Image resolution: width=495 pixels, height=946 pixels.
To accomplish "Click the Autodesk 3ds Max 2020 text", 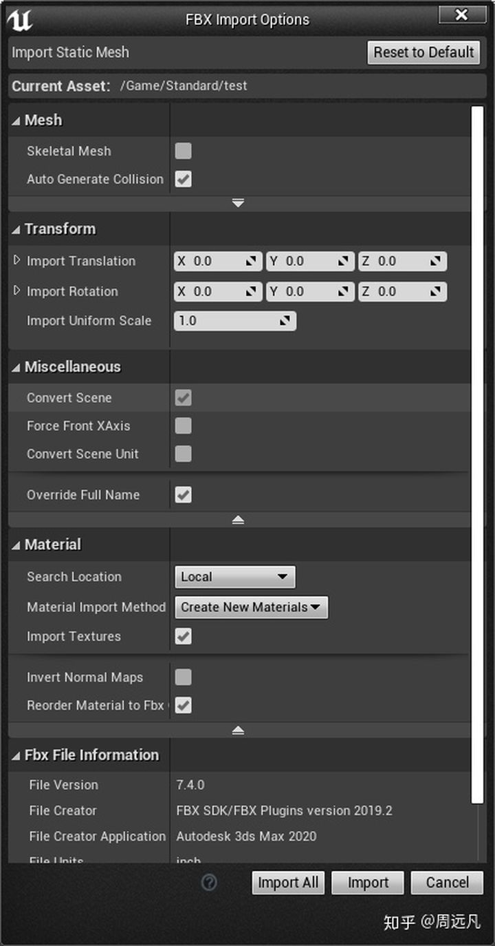I will pos(247,837).
